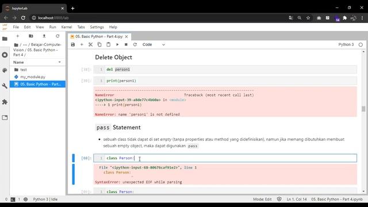Click the scroll down arrow of the notebook
This screenshot has height=207, width=368.
point(363,191)
